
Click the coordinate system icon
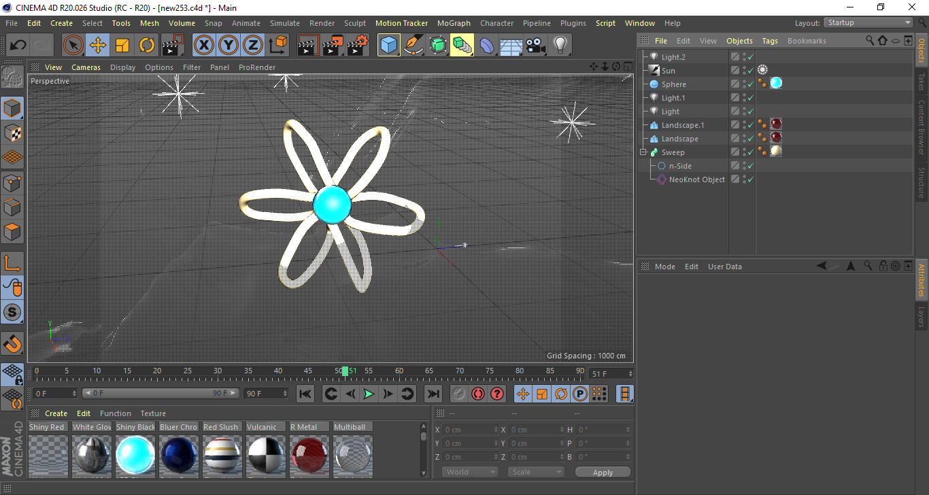pyautogui.click(x=277, y=46)
